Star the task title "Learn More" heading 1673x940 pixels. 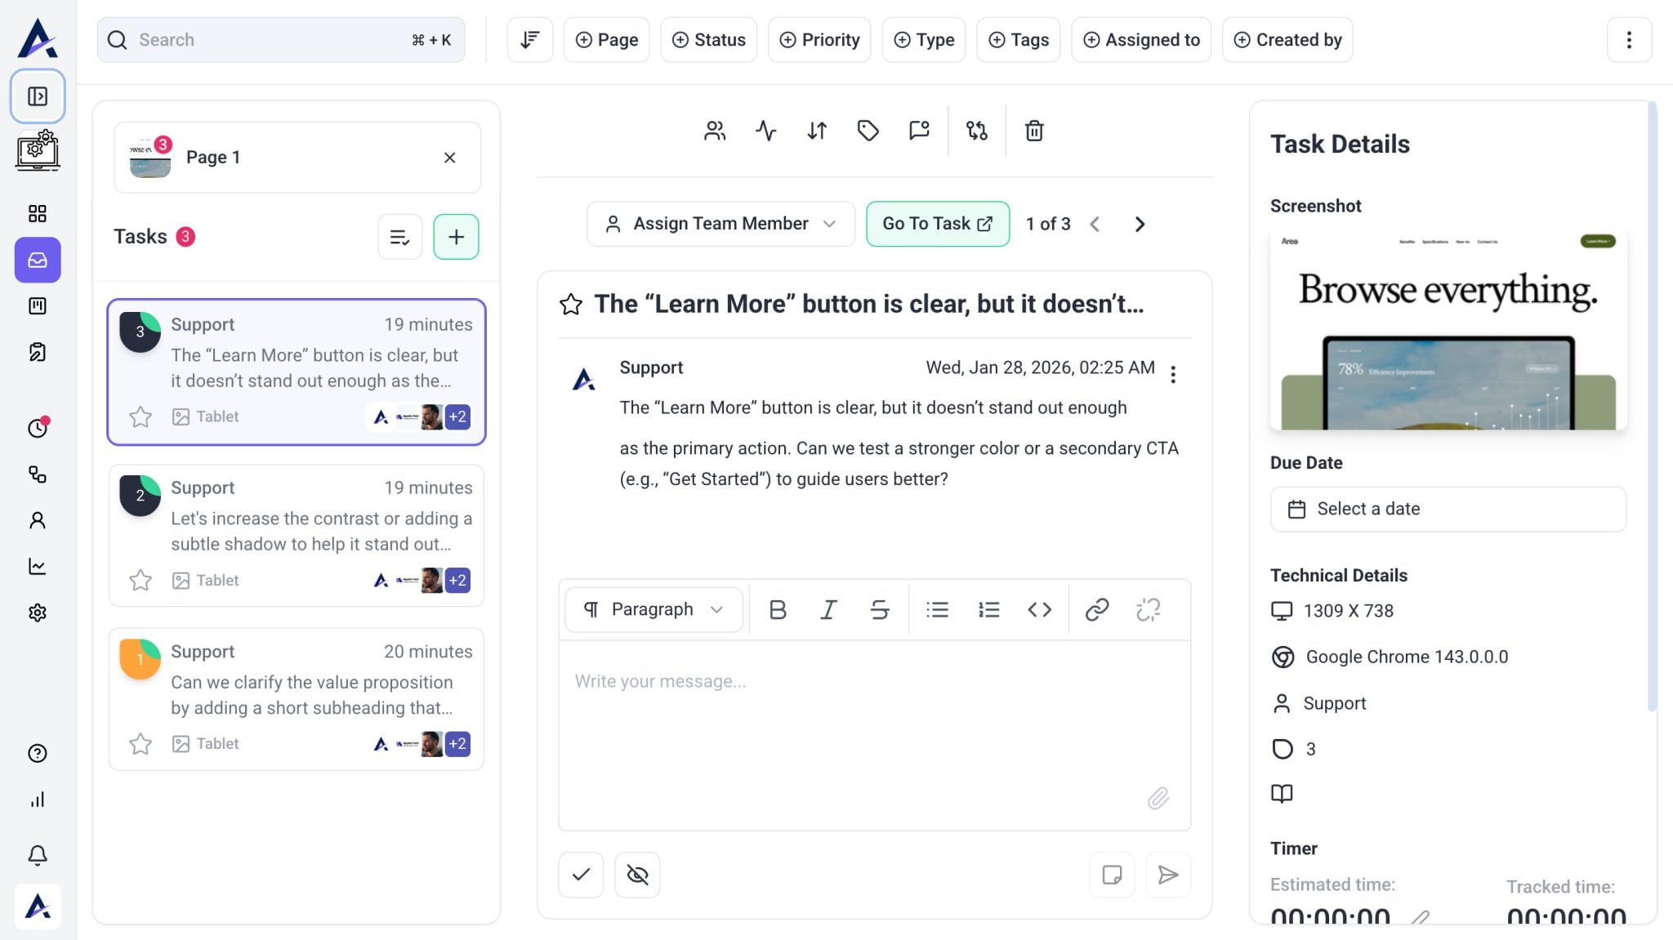click(x=571, y=305)
